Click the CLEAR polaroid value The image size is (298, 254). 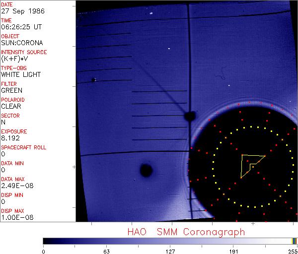click(x=11, y=106)
